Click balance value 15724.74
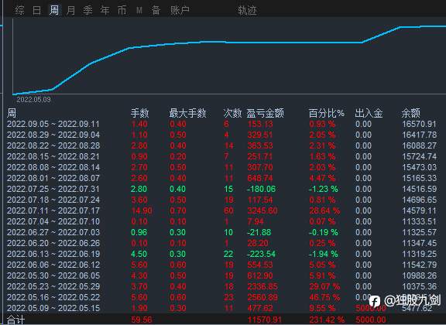 pyautogui.click(x=419, y=156)
